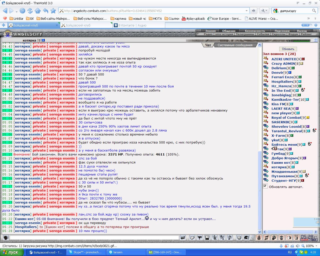320x256 pixels.
Task: Open Acer Europe bookmark
Action: (224, 18)
